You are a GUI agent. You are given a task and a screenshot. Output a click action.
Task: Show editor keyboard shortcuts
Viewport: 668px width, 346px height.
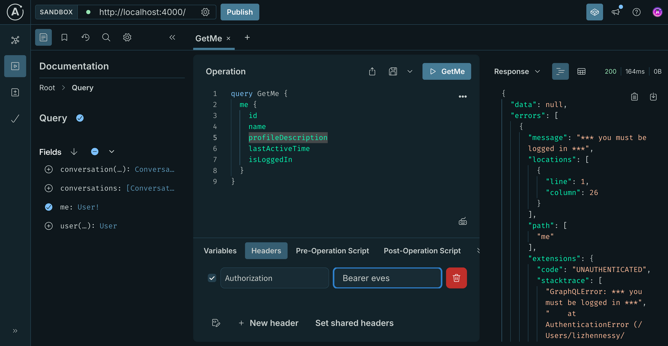462,221
